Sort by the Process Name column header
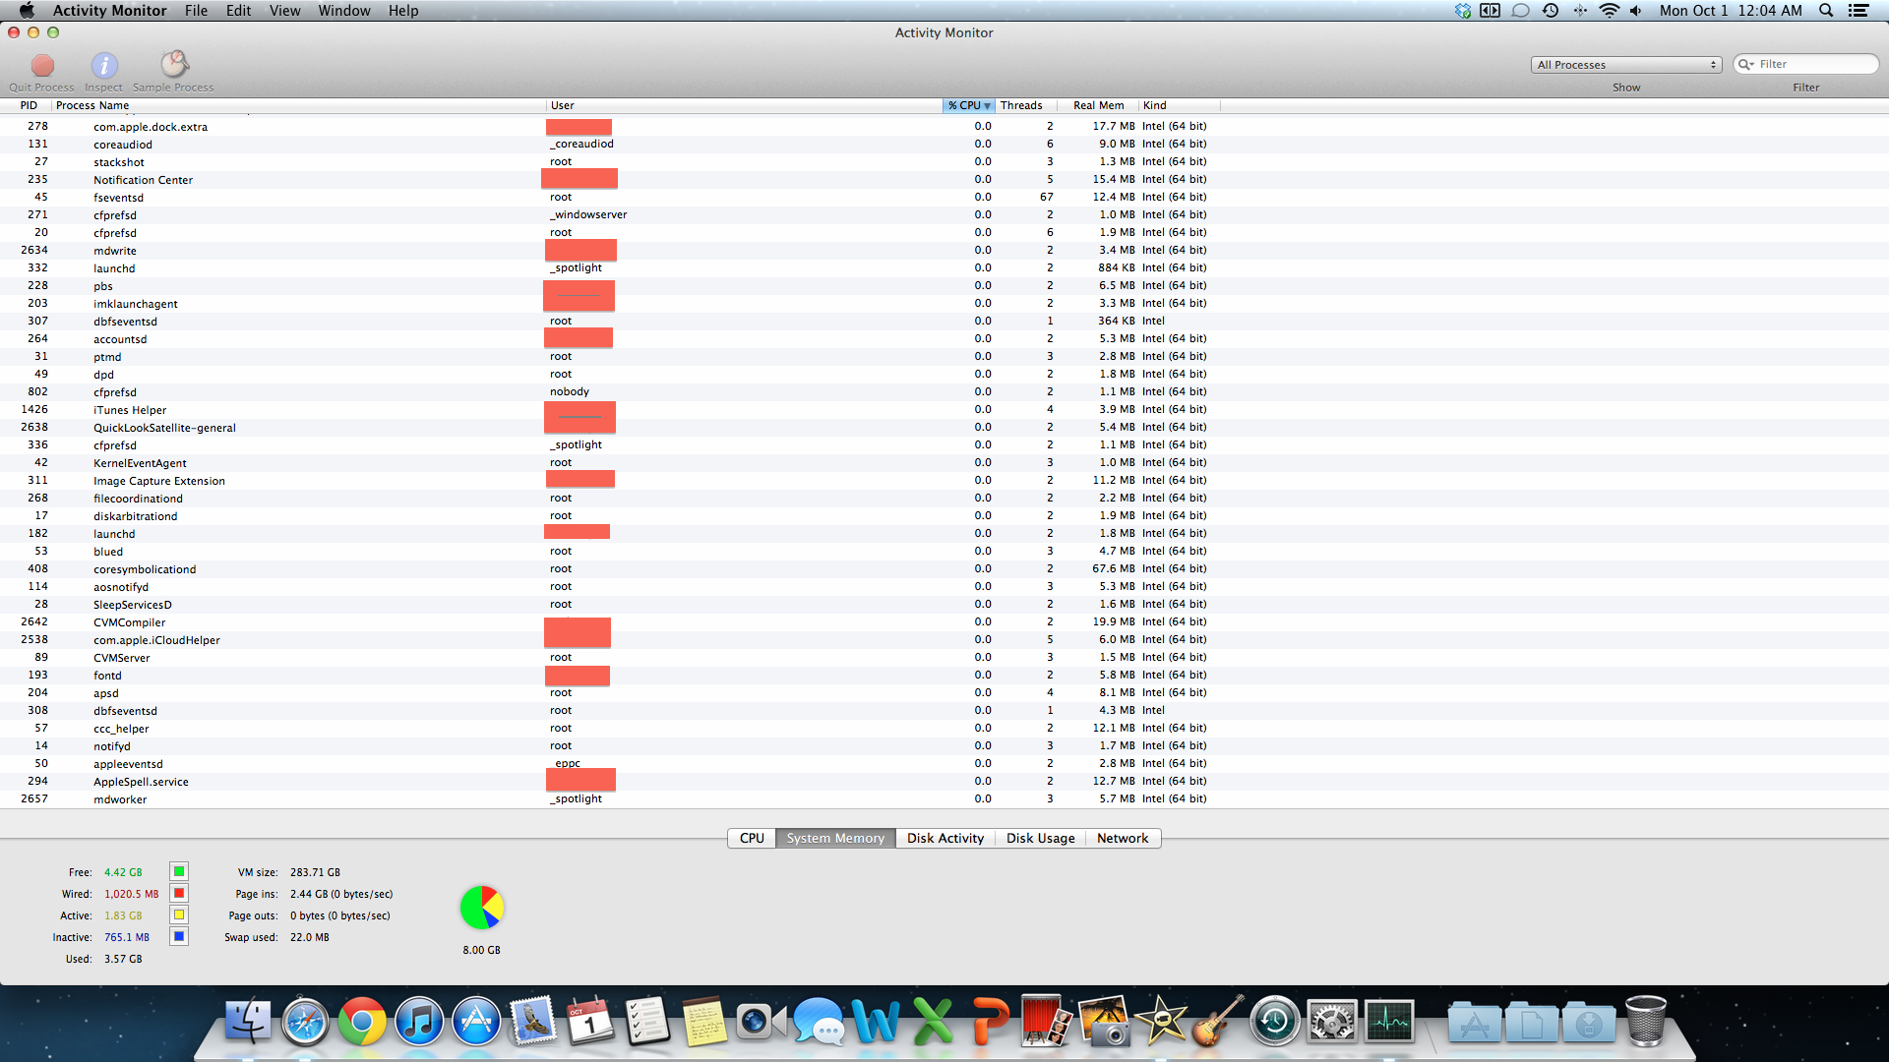Image resolution: width=1889 pixels, height=1062 pixels. click(x=92, y=105)
